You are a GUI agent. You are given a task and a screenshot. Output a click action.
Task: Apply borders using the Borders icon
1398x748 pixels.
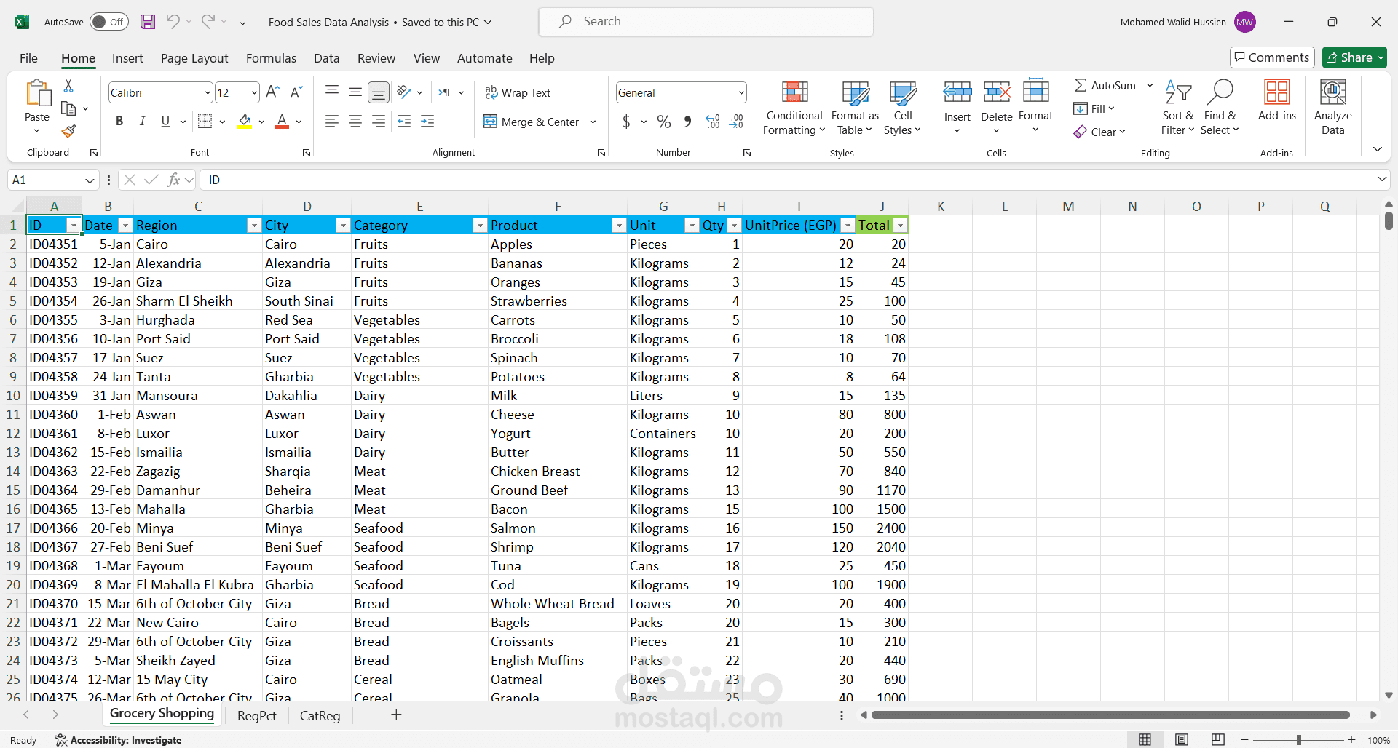(205, 122)
